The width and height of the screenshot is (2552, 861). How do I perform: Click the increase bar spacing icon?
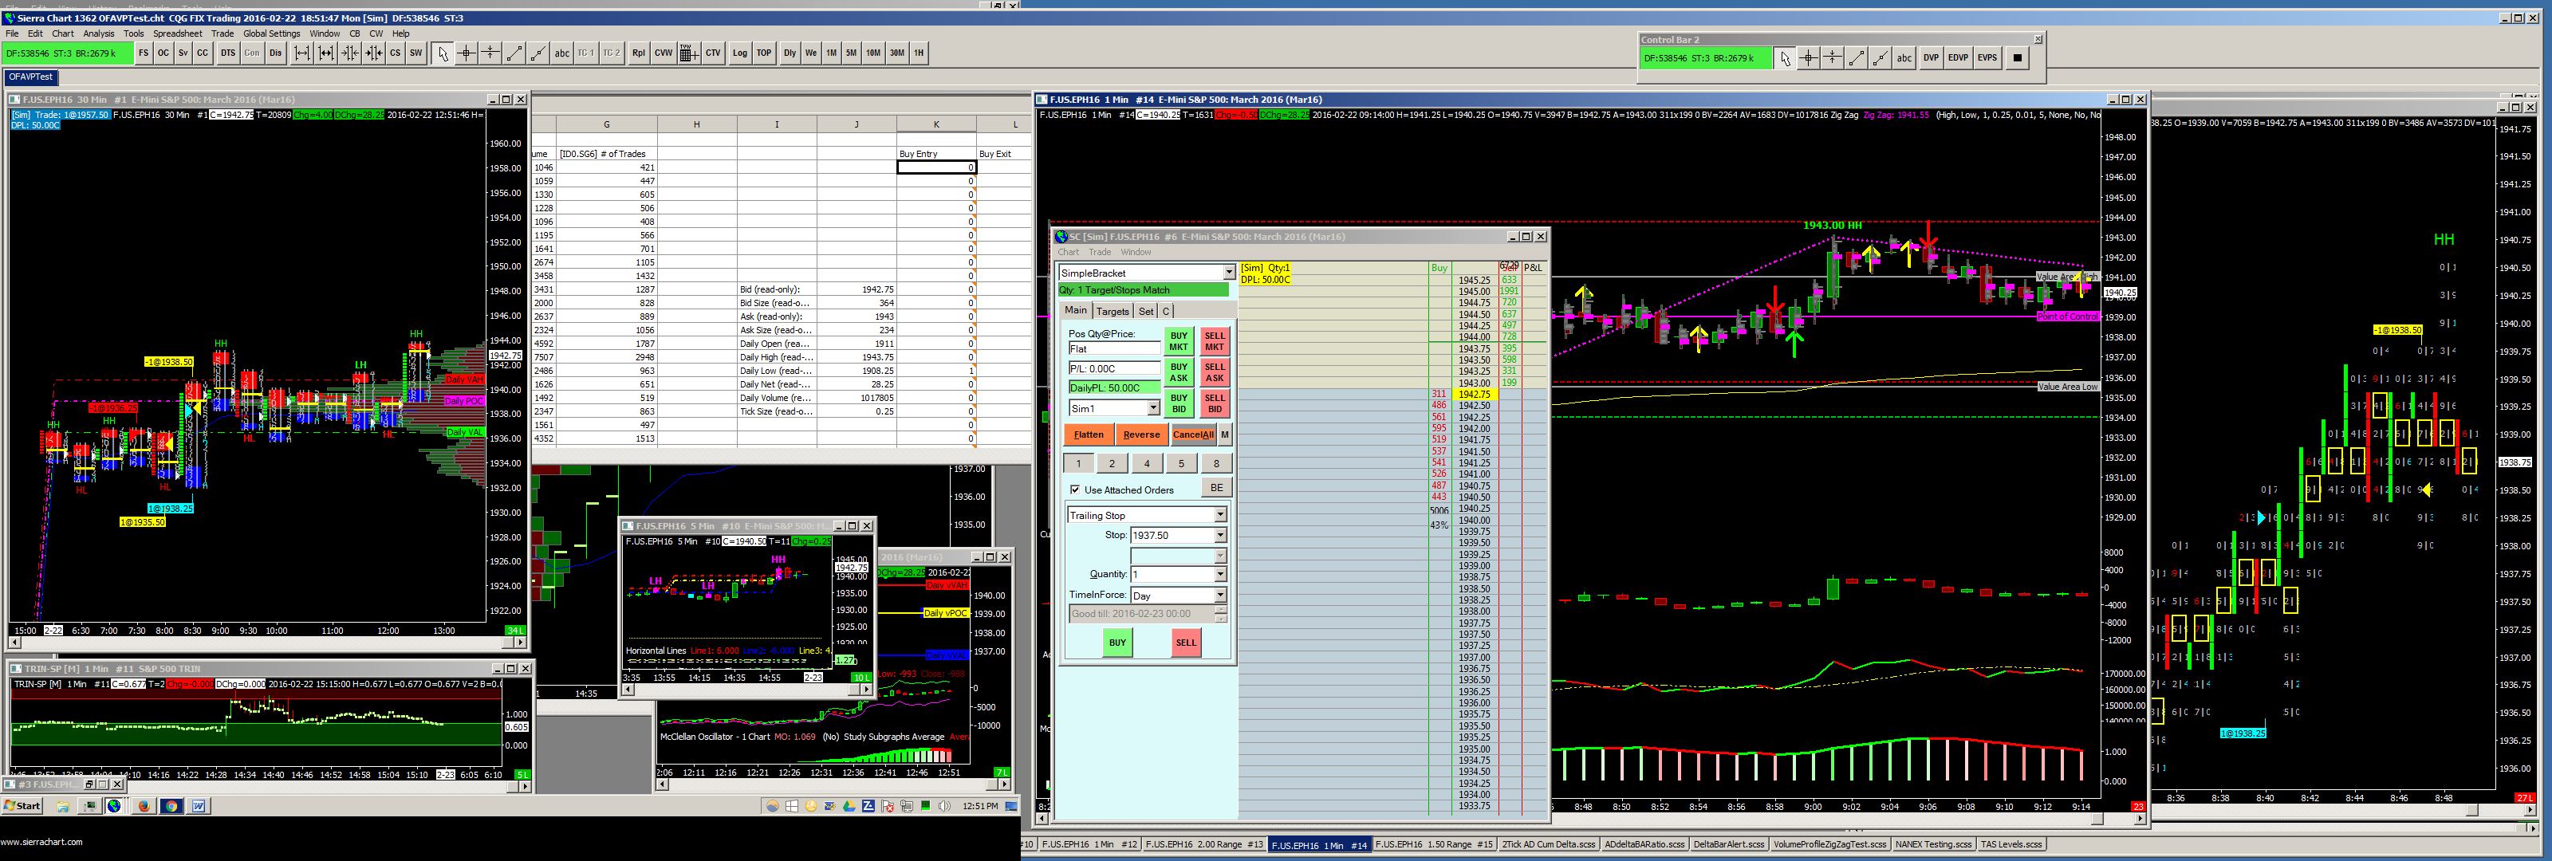pos(302,53)
